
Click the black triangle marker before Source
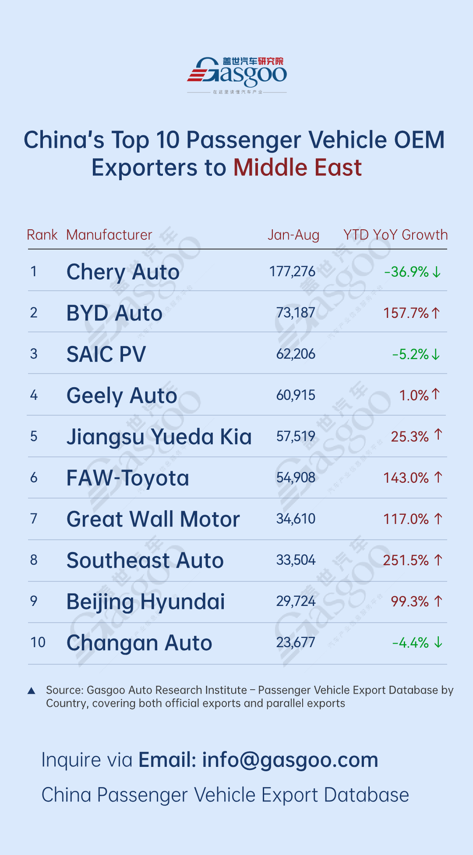pos(32,691)
